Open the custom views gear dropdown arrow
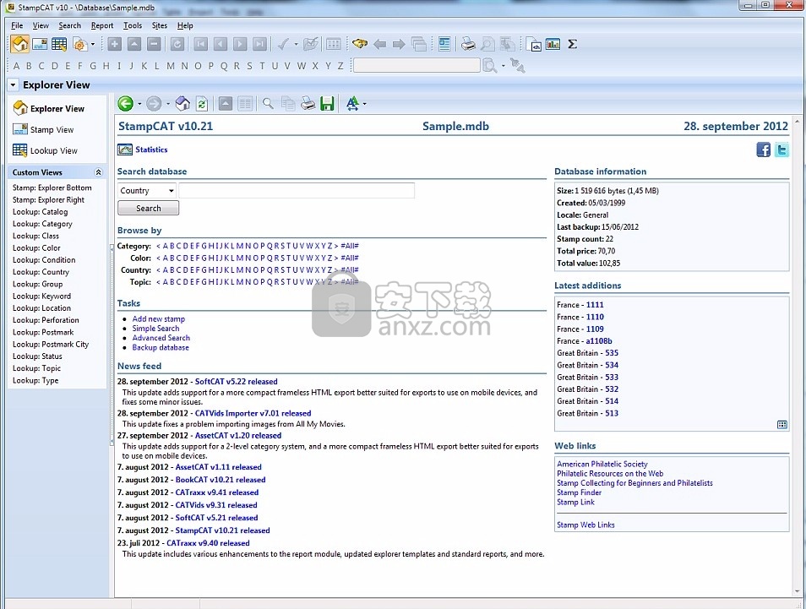Screen dimensions: 806x609 click(x=93, y=44)
